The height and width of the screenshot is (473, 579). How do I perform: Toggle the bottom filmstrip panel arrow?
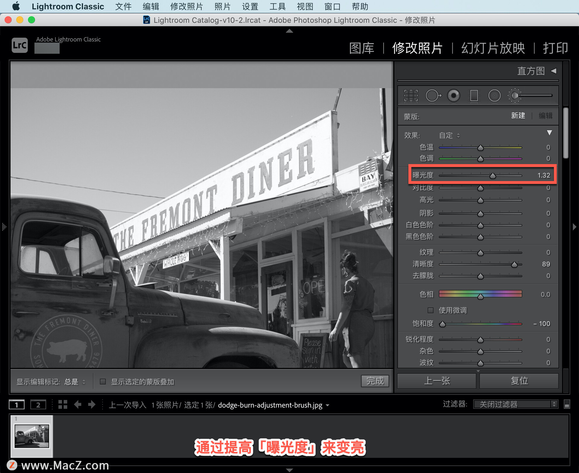click(289, 470)
